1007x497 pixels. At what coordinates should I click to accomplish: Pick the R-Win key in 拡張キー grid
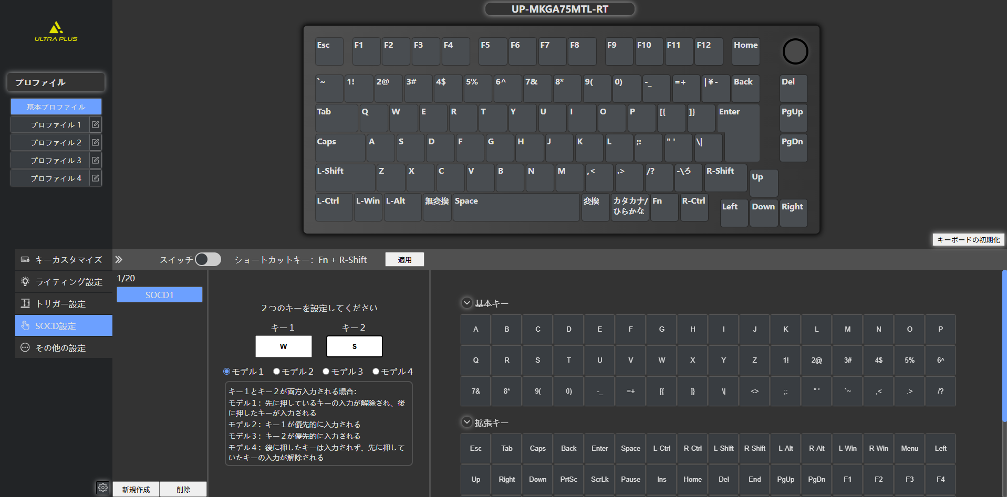(x=879, y=448)
